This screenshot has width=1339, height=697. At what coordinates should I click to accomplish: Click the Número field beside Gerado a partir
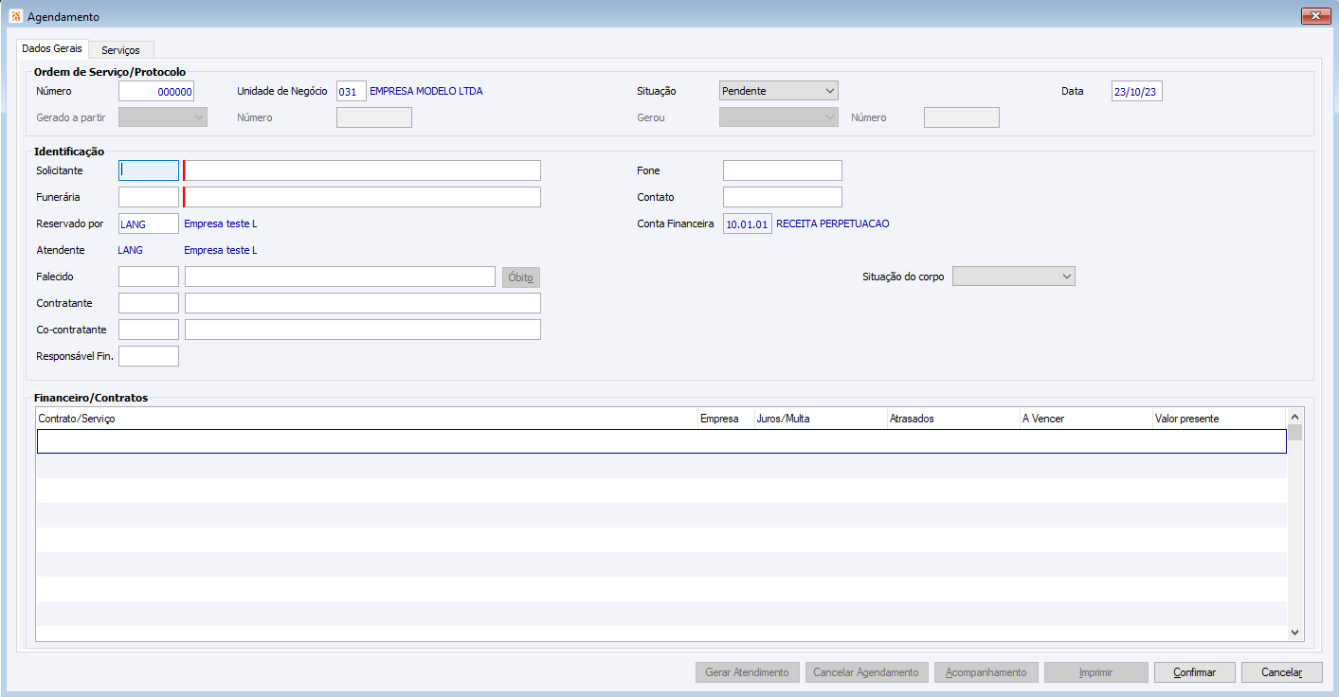(374, 117)
